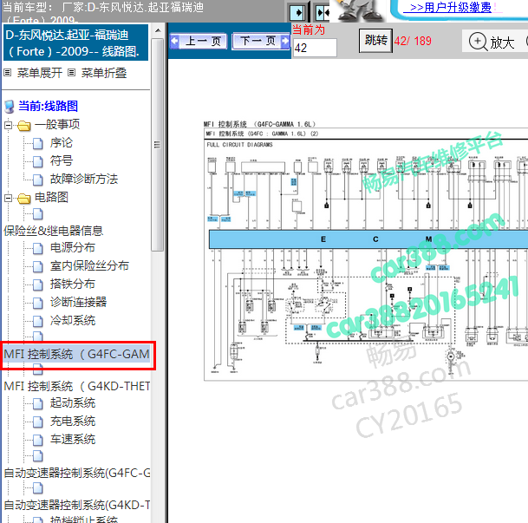The height and width of the screenshot is (523, 528).
Task: Click the panel collapse arrows icon
Action: pyautogui.click(x=323, y=13)
